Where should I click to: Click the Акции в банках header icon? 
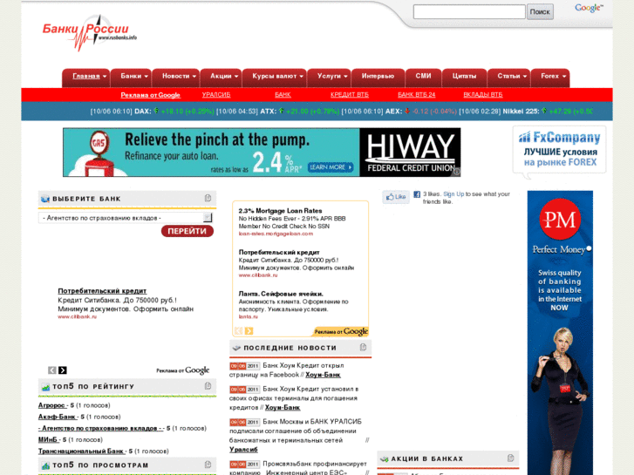(x=384, y=459)
